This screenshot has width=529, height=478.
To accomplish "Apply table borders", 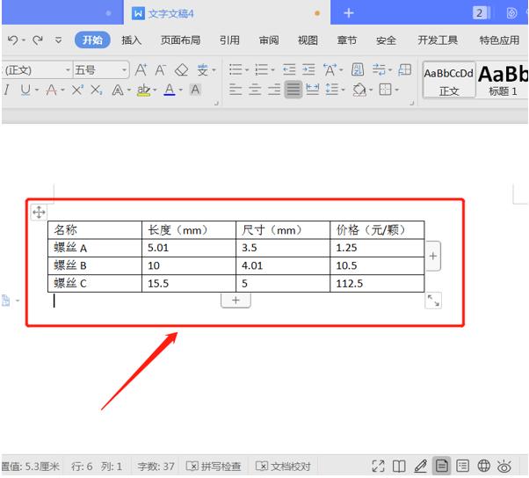I will pos(385,90).
